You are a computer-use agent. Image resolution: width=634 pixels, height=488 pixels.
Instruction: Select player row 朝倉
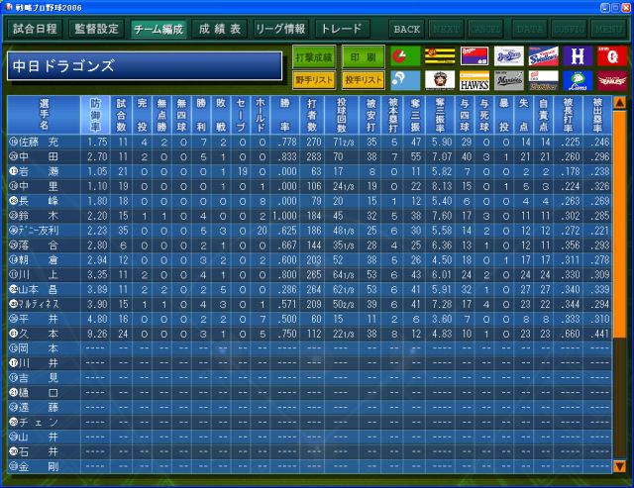309,259
